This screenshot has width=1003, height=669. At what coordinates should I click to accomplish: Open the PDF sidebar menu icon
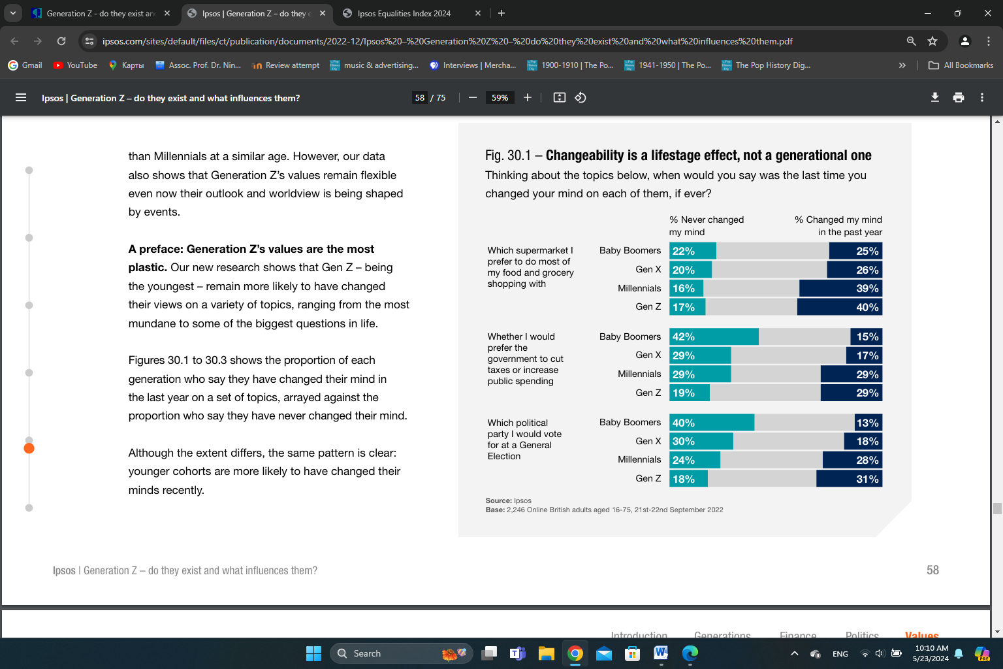[x=21, y=97]
